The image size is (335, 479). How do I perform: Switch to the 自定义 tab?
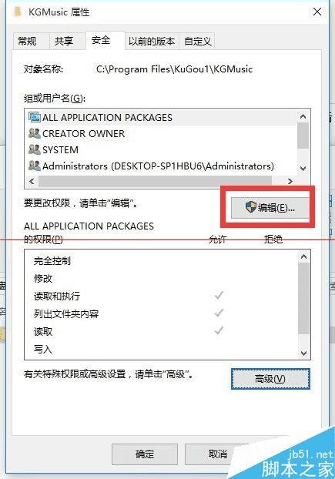(x=198, y=41)
